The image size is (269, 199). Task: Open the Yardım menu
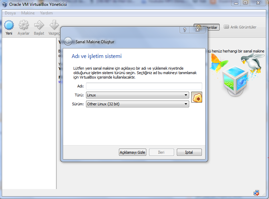pos(46,13)
